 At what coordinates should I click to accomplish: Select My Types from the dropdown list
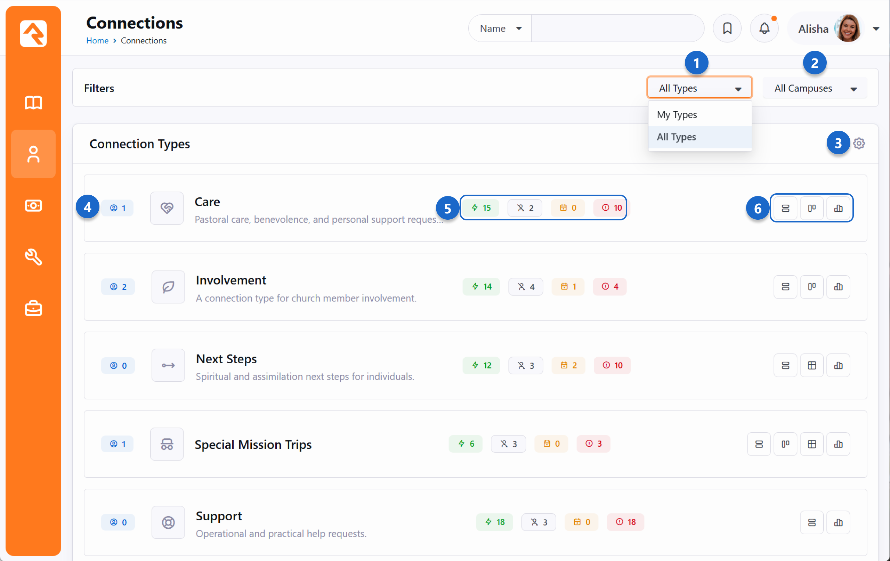[x=677, y=115]
